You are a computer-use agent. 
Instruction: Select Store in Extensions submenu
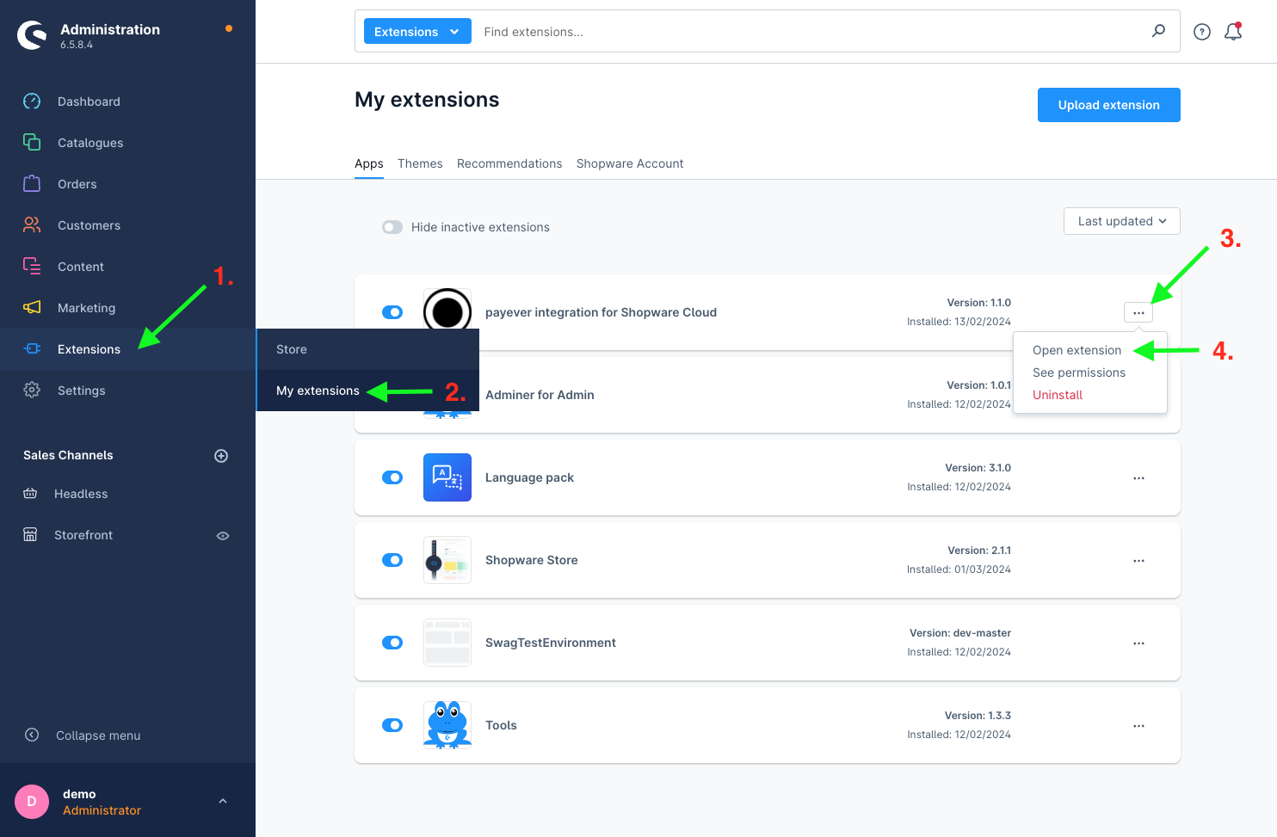[367, 349]
